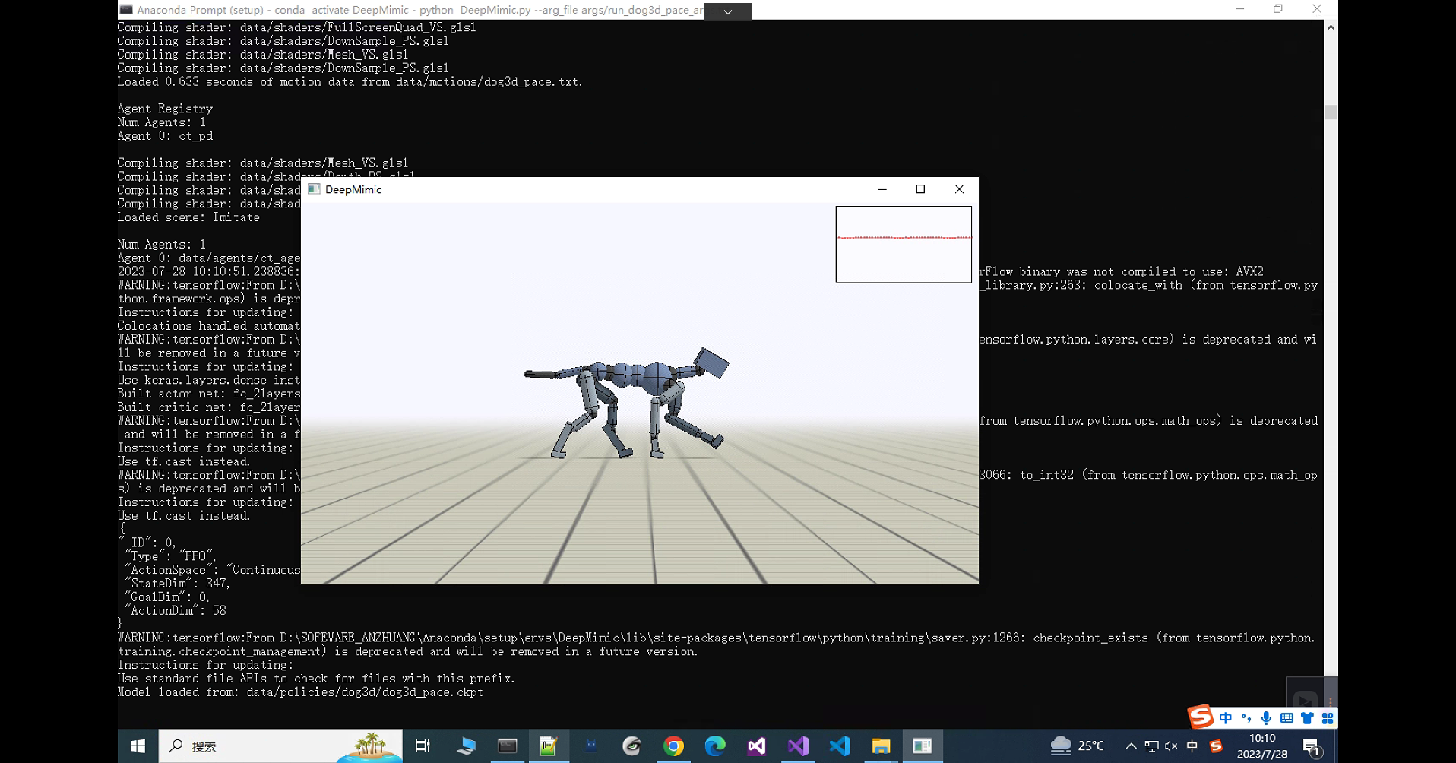Viewport: 1456px width, 763px height.
Task: Launch Microsoft Edge from the taskbar
Action: coord(716,746)
